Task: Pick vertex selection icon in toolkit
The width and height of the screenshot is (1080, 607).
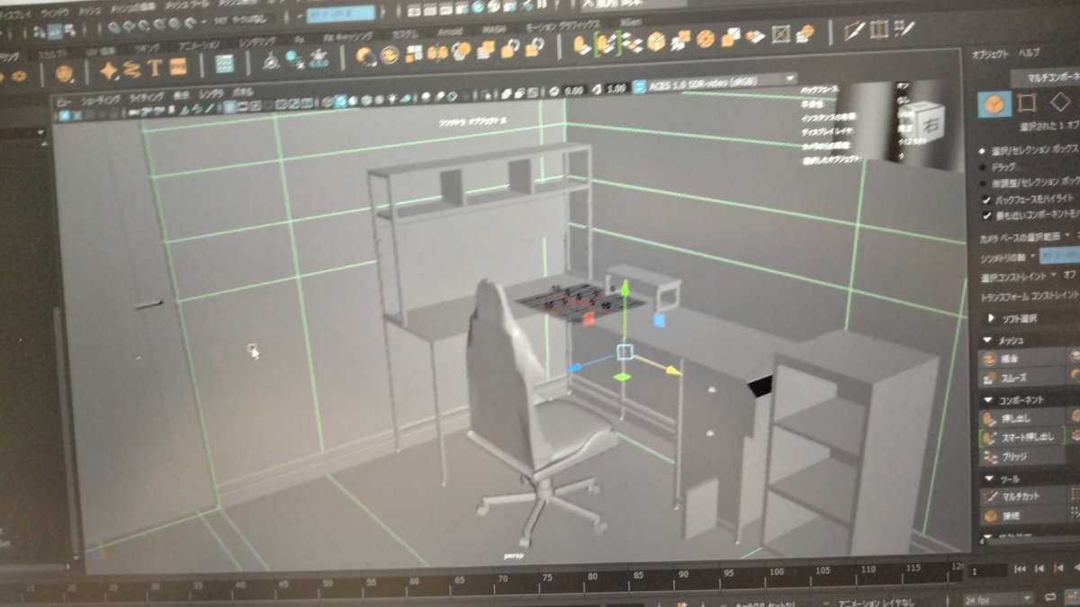Action: point(1027,103)
